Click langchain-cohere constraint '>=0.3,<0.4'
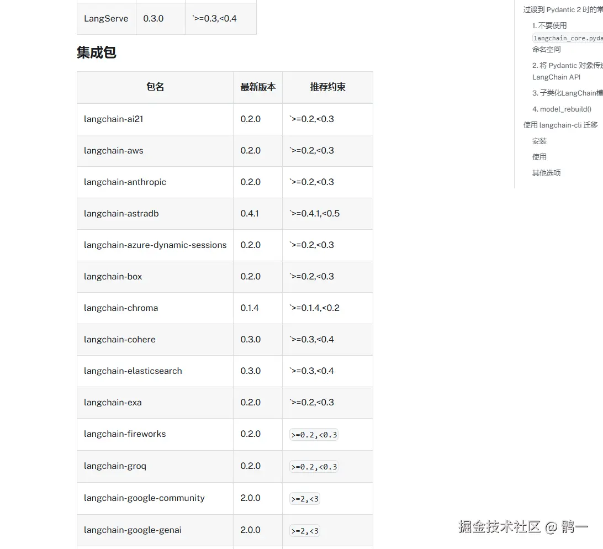The height and width of the screenshot is (549, 603). tap(311, 340)
